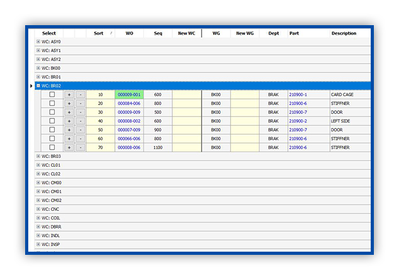The height and width of the screenshot is (280, 399).
Task: Click plus button on sort 70 row
Action: [69, 147]
